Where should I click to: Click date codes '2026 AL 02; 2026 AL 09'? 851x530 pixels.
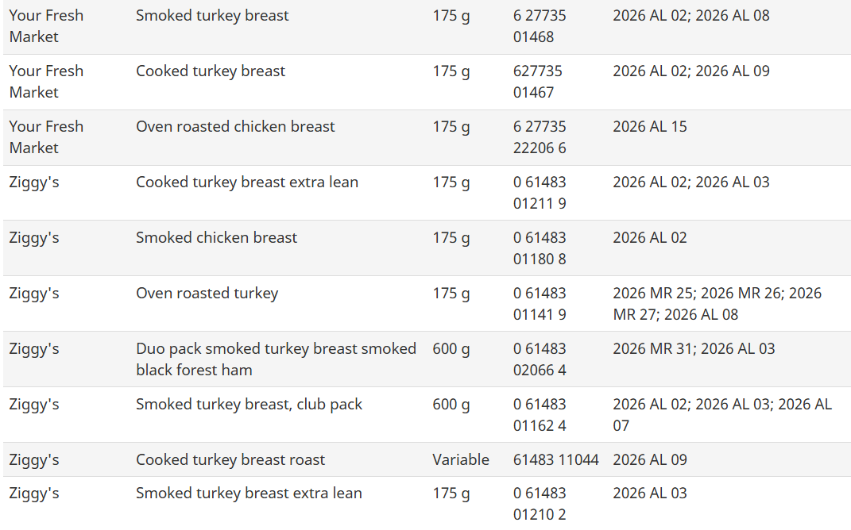coord(691,71)
